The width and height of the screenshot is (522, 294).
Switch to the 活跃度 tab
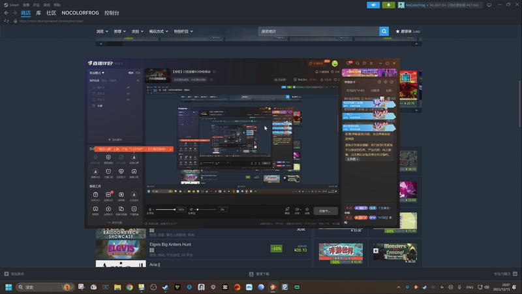pyautogui.click(x=375, y=90)
